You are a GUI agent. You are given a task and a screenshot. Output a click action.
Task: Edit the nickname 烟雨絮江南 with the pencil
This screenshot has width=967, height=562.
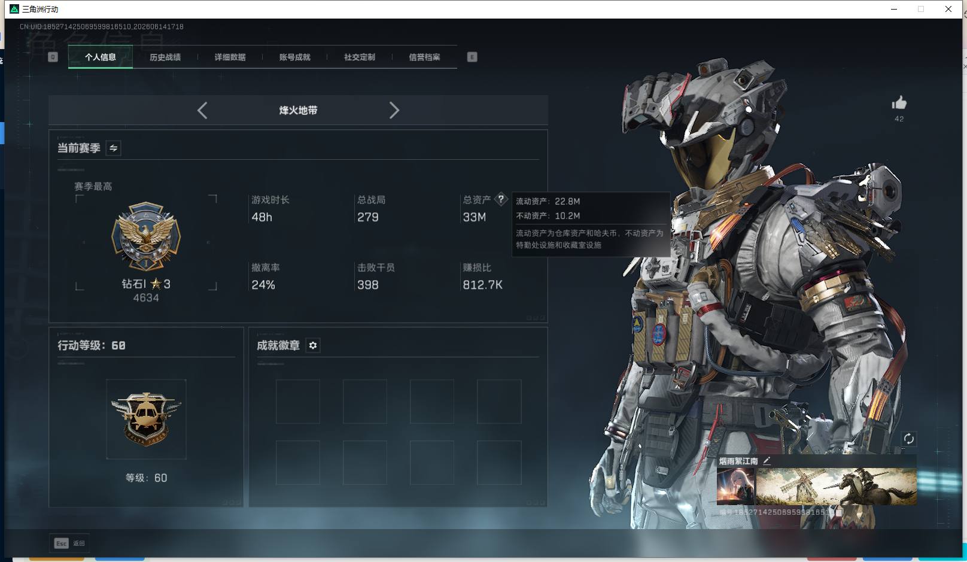pos(767,461)
